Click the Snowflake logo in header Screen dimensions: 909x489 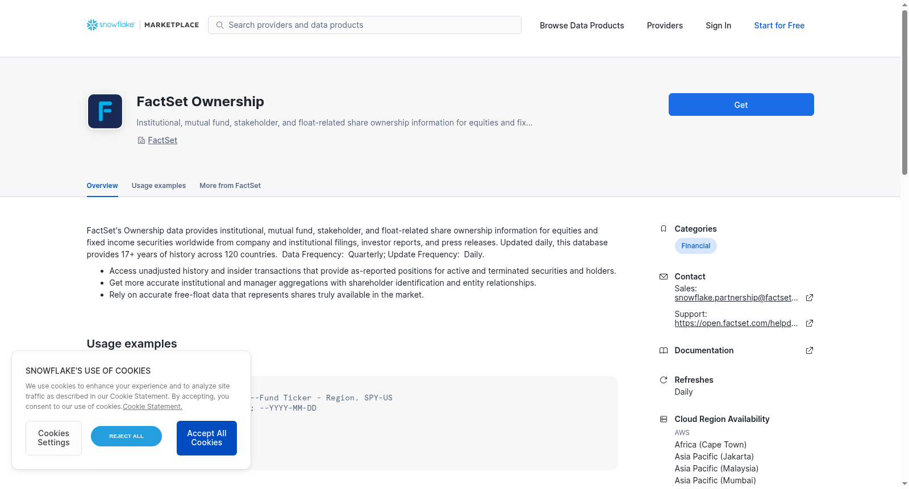pos(111,25)
